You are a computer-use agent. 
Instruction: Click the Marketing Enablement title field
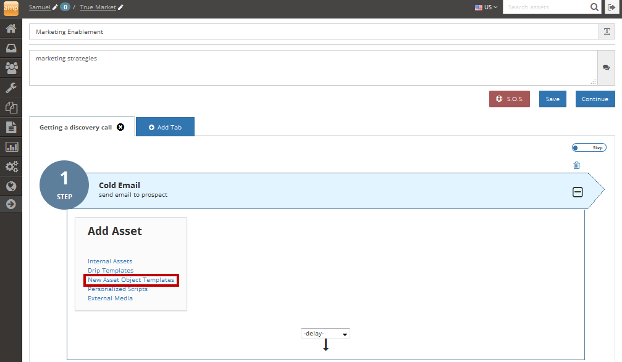coord(314,31)
